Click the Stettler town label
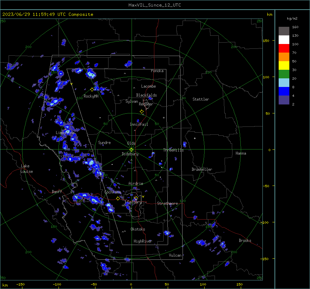 (x=201, y=99)
